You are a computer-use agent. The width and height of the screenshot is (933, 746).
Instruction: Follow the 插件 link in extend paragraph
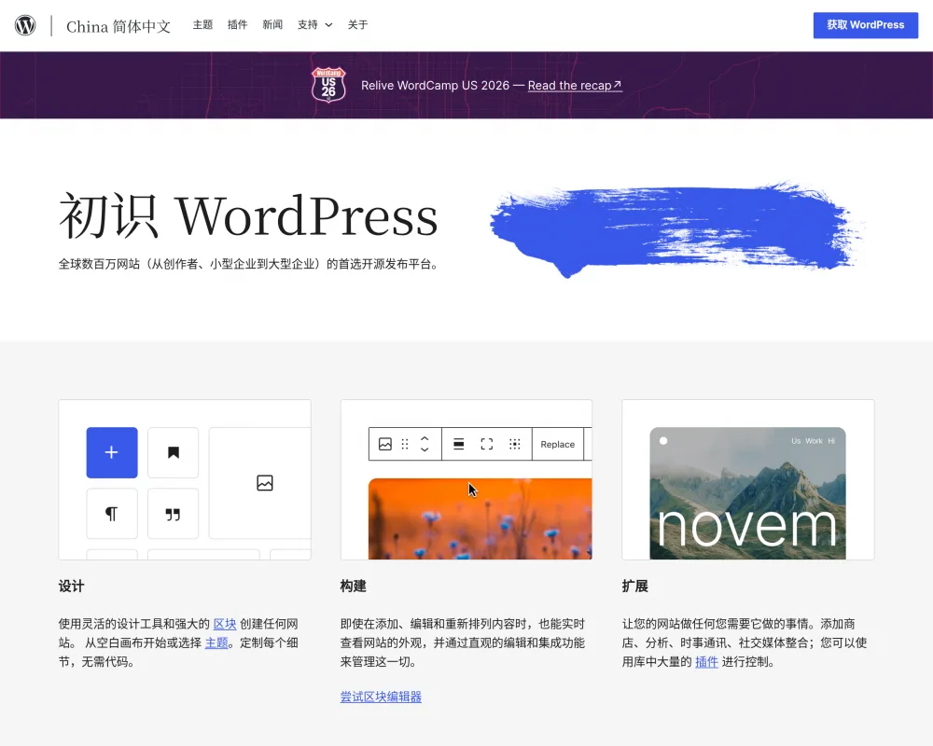[707, 662]
